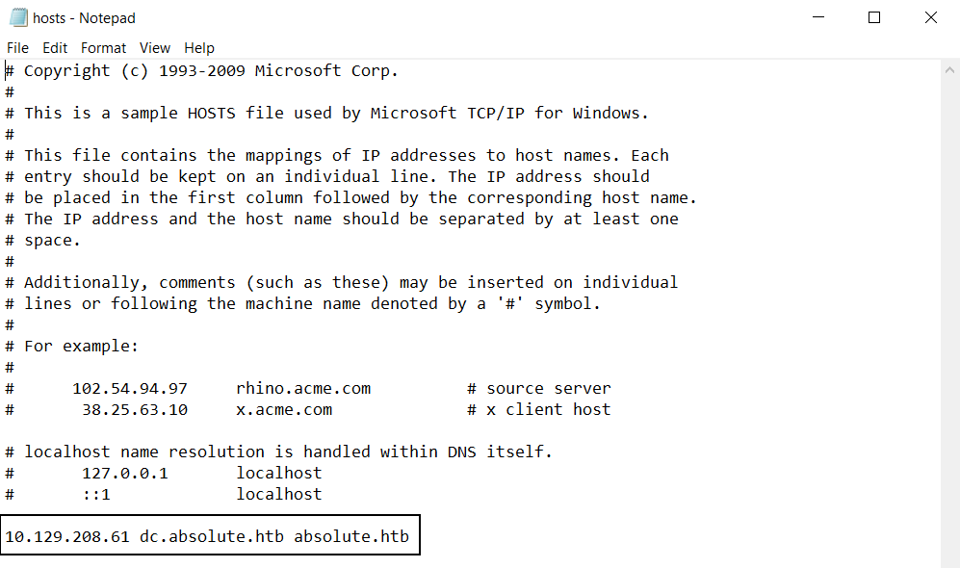Open the Format menu

click(103, 47)
